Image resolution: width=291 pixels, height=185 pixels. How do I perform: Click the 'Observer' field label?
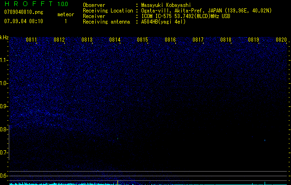click(94, 5)
